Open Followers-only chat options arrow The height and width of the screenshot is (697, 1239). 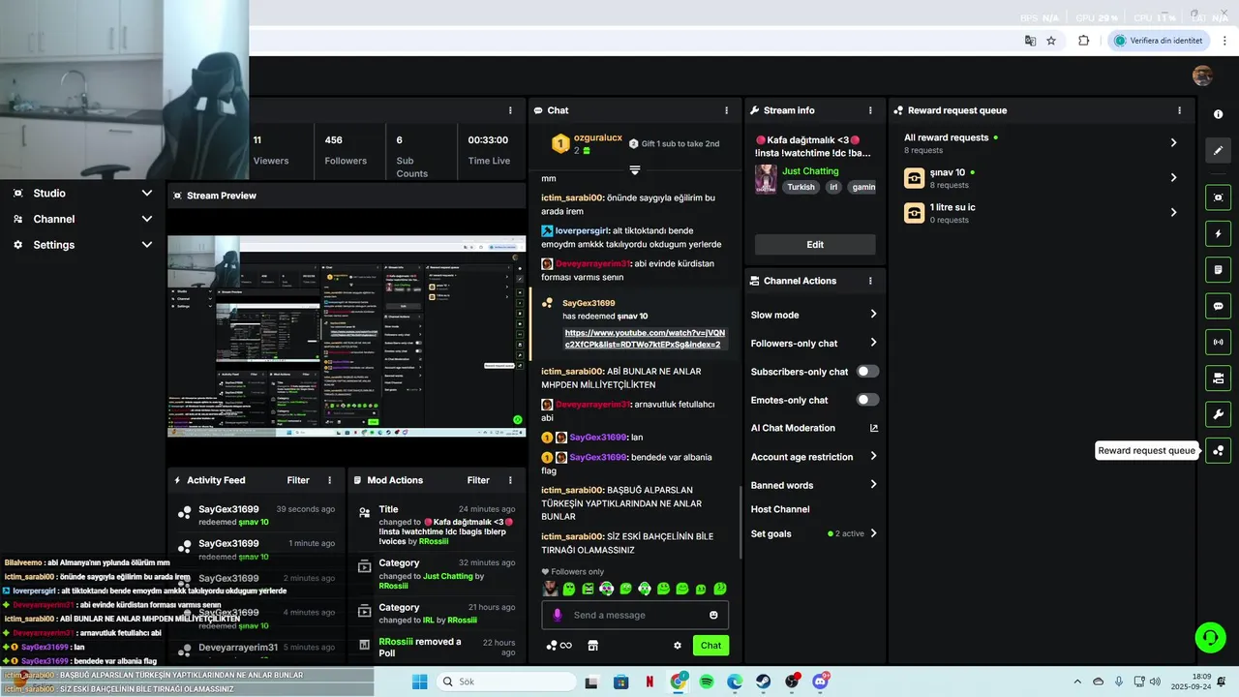(873, 343)
